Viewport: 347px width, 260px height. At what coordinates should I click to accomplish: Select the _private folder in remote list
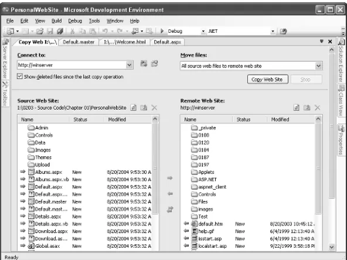coord(203,128)
